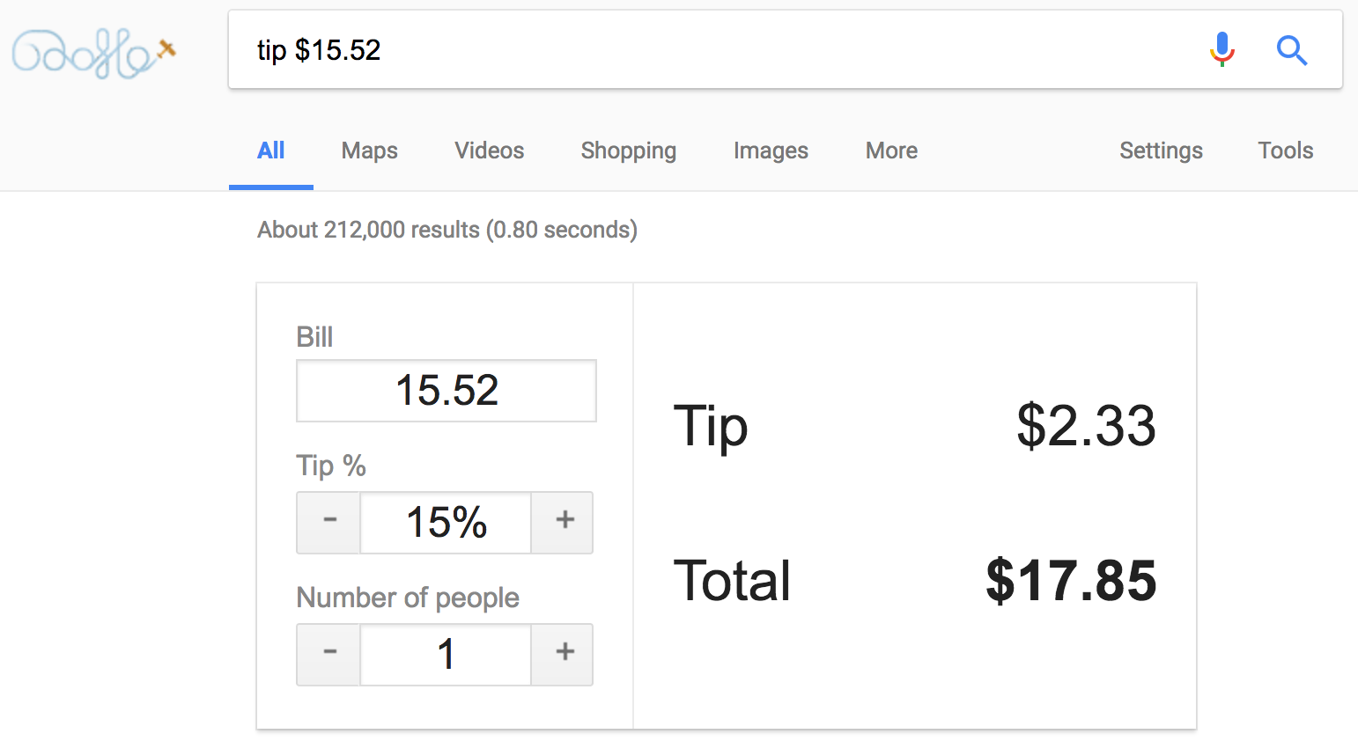Open the More dropdown menu
Screen dimensions: 1358x741
point(891,150)
